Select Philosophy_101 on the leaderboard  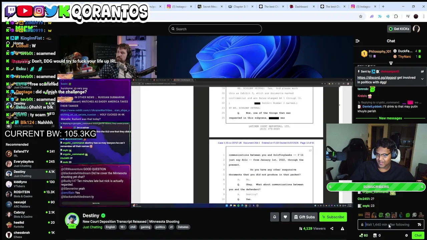[x=380, y=52]
